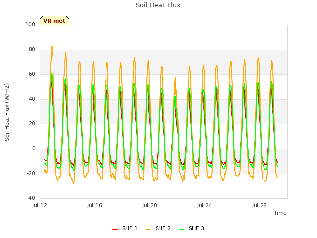
Task: Click the 40 y-axis tick label
Action: click(32, 99)
